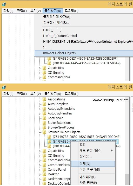Open 편집(E) menu in the lower window
The width and height of the screenshot is (133, 186).
pos(22,94)
